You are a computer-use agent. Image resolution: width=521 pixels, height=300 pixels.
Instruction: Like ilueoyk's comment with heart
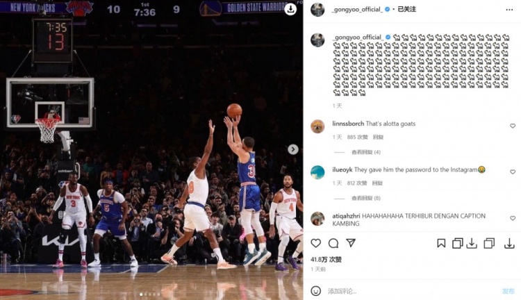coord(513,172)
